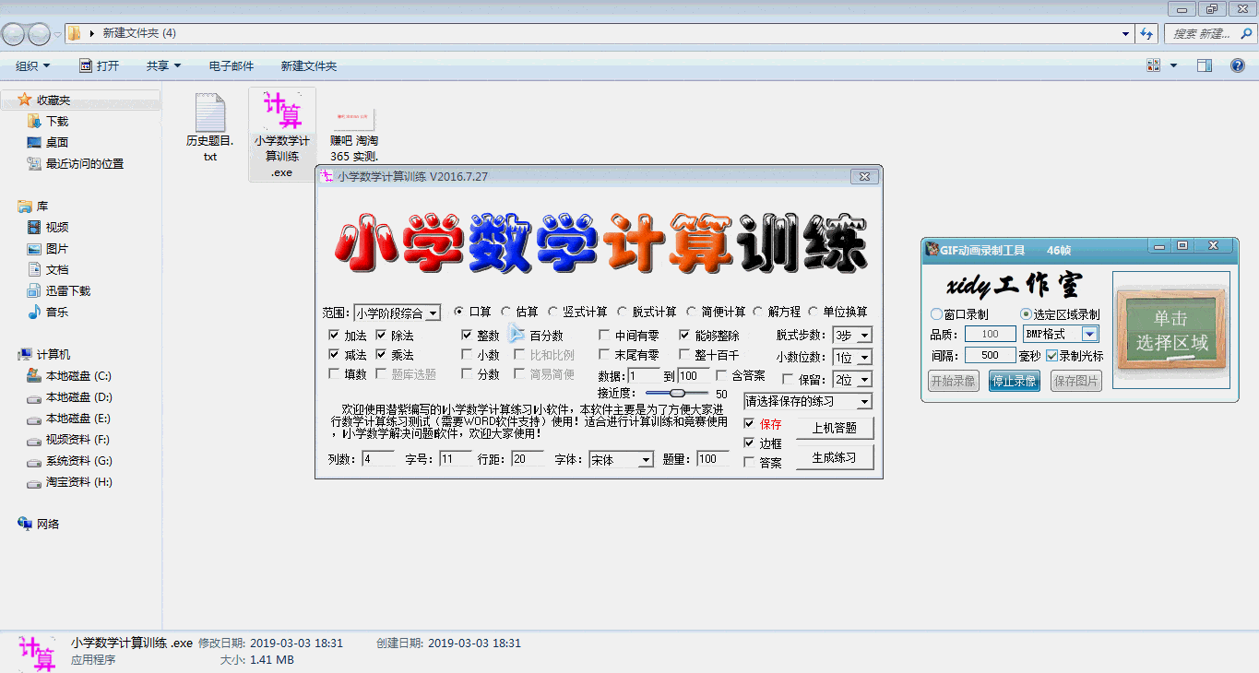Click the blackboard 单击选择区域 image
This screenshot has width=1259, height=673.
[1170, 331]
